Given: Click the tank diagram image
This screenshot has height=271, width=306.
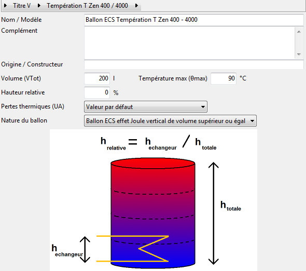Looking at the screenshot, I should click(x=154, y=200).
